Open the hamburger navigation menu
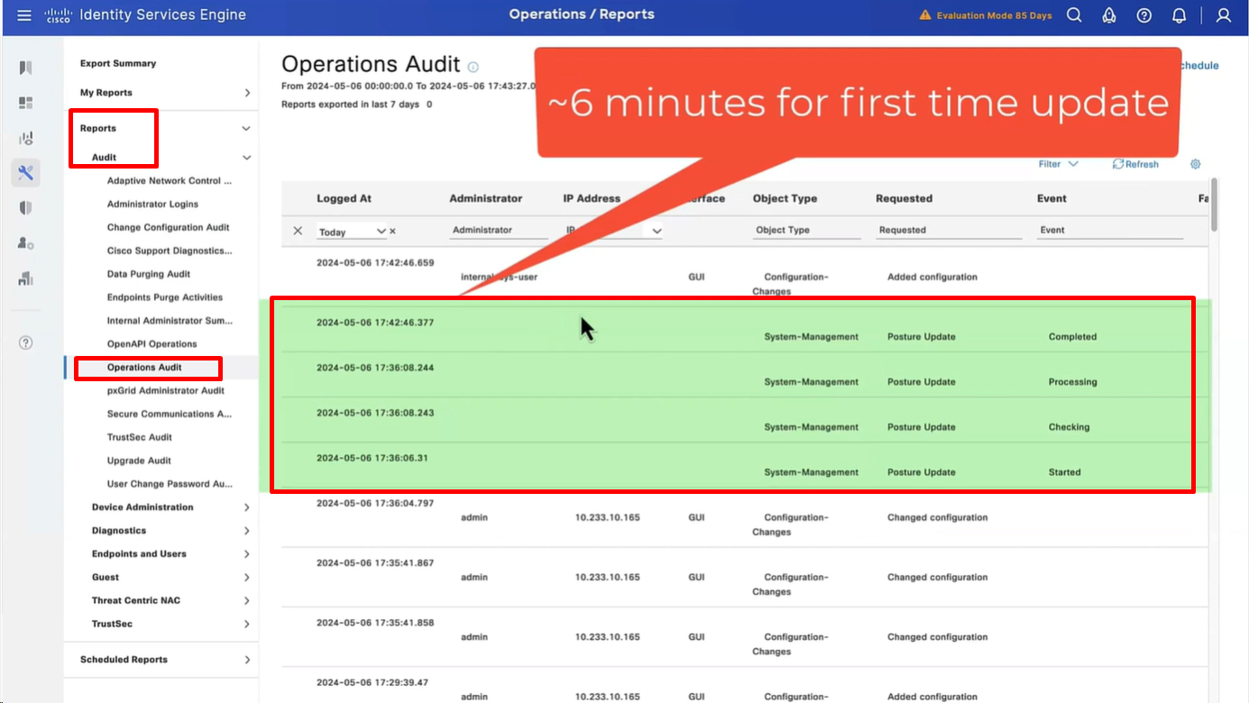 click(x=24, y=15)
